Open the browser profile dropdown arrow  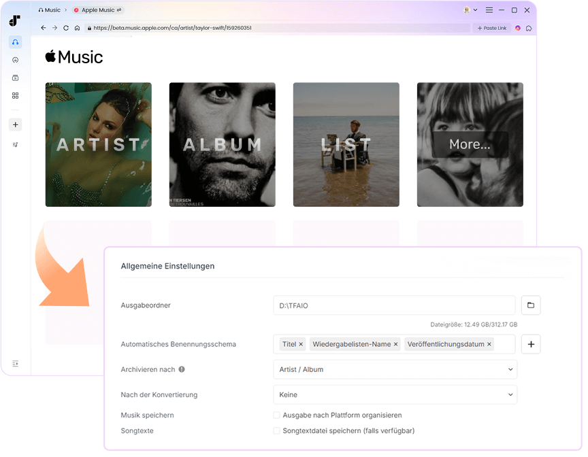(476, 10)
